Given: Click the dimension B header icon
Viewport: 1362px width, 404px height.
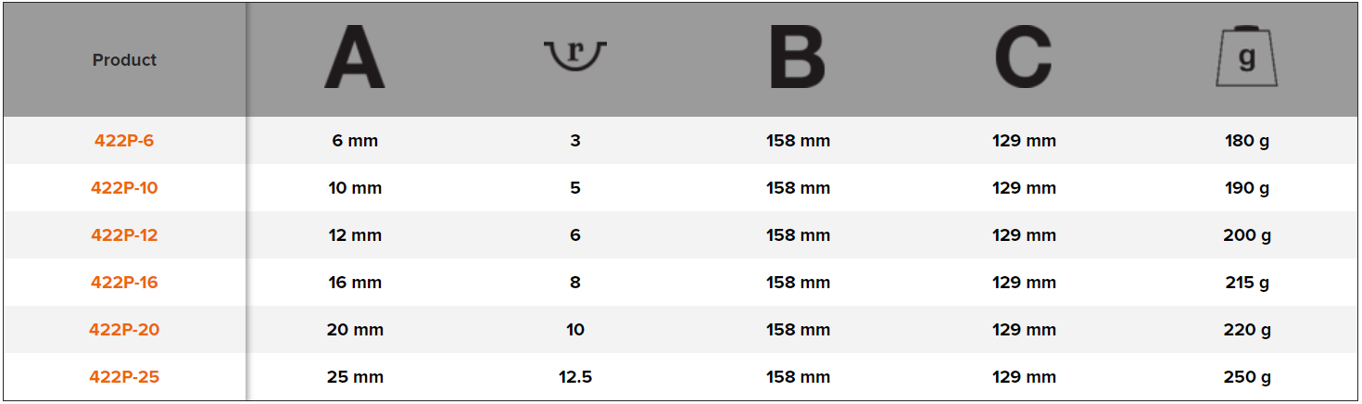Looking at the screenshot, I should tap(797, 58).
